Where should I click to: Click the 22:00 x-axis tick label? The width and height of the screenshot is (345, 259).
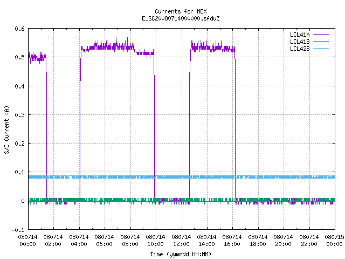pos(309,244)
